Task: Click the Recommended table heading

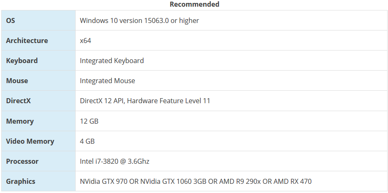Action: pyautogui.click(x=194, y=4)
